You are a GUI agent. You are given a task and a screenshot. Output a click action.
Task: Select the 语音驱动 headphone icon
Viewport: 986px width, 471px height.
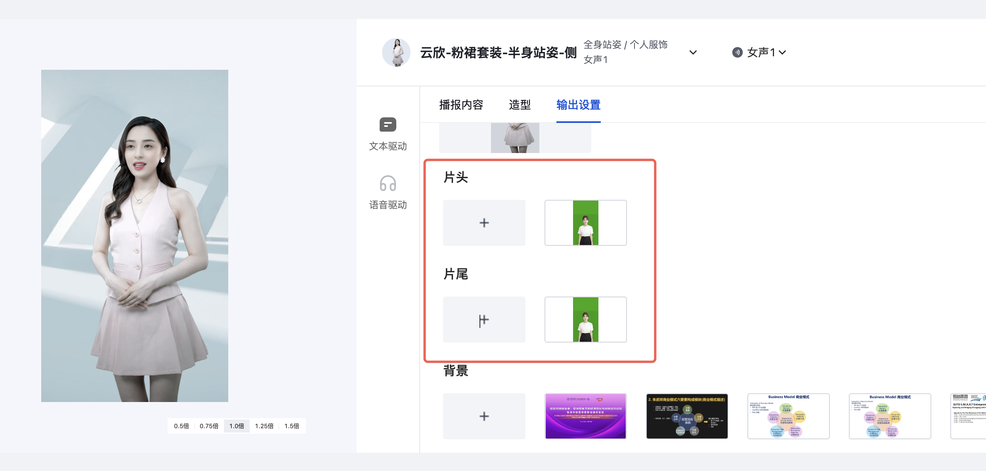point(388,184)
